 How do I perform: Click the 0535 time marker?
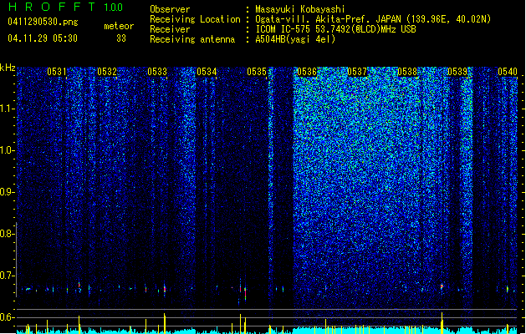click(257, 71)
